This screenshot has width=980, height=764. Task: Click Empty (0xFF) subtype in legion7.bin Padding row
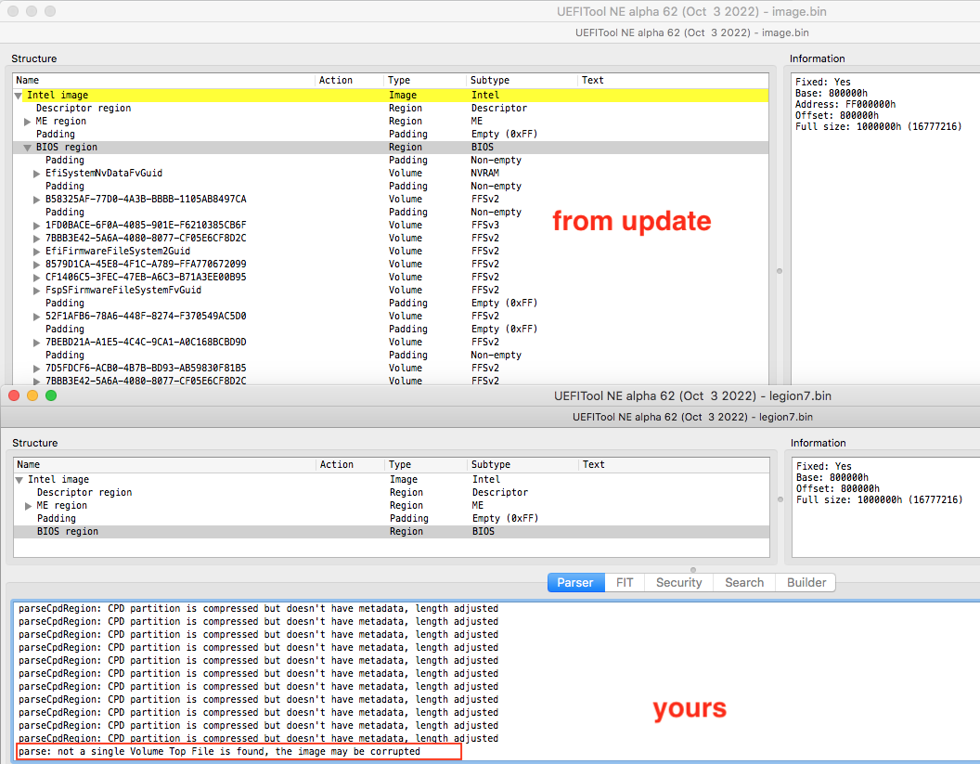[x=505, y=518]
